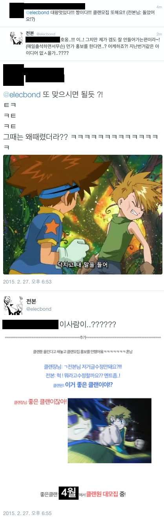Click the blacked-out mention before 이사람이..??????
164x532 pixels.
30,324
